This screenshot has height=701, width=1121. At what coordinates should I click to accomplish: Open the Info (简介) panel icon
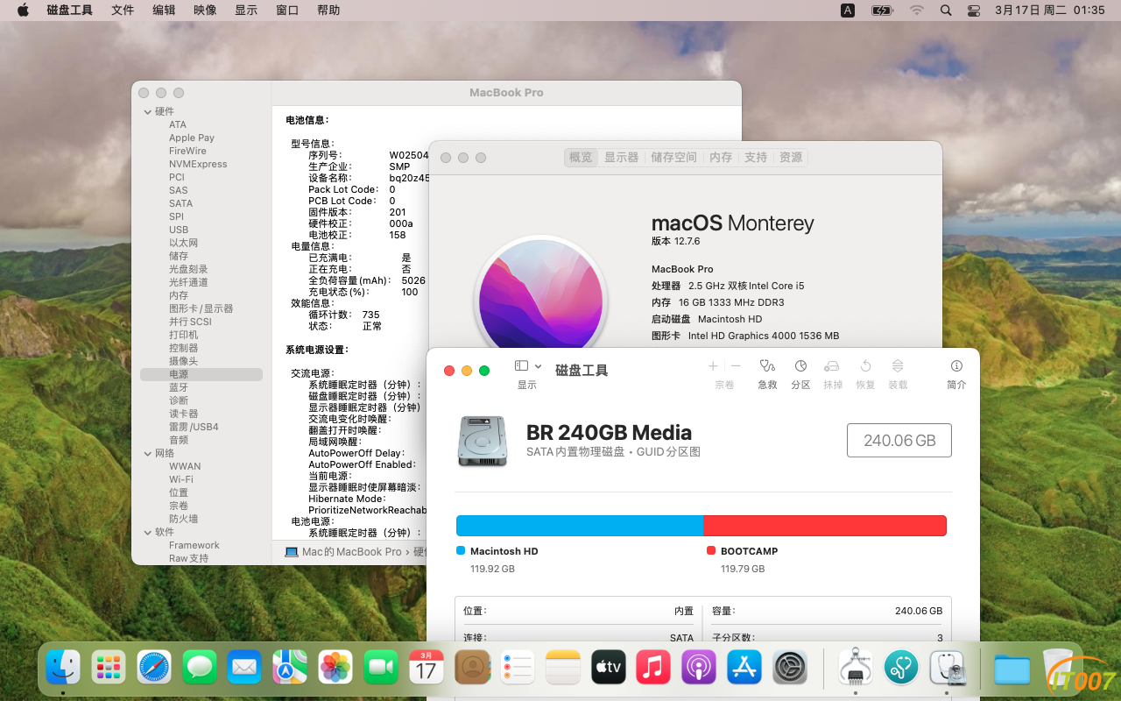coord(956,366)
